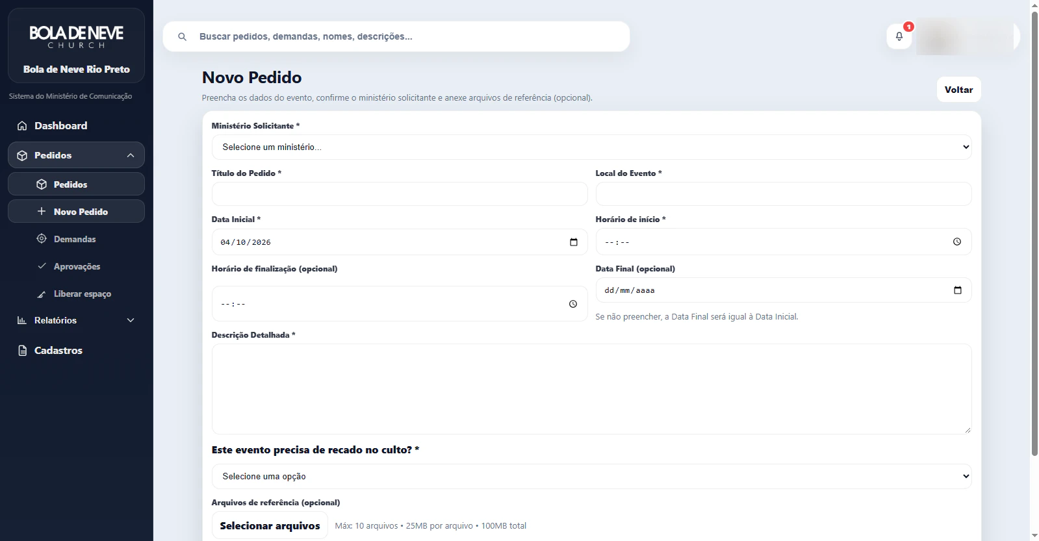Screen dimensions: 1039x541
Task: Click the Horário de início time field
Action: tap(784, 242)
